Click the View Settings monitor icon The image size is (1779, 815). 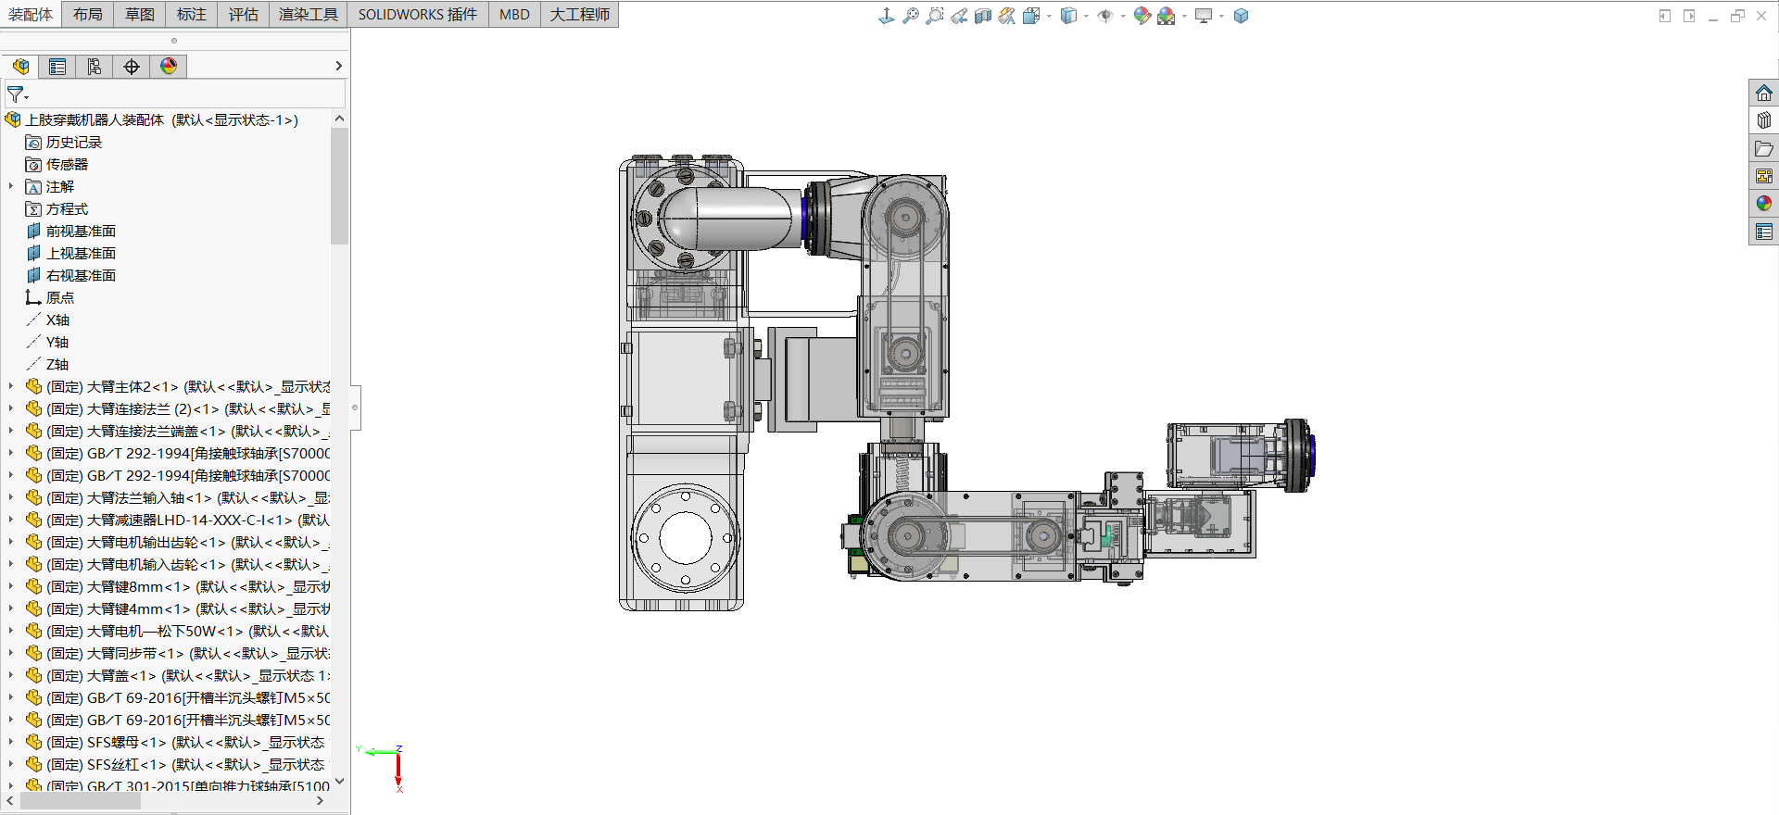click(x=1204, y=16)
